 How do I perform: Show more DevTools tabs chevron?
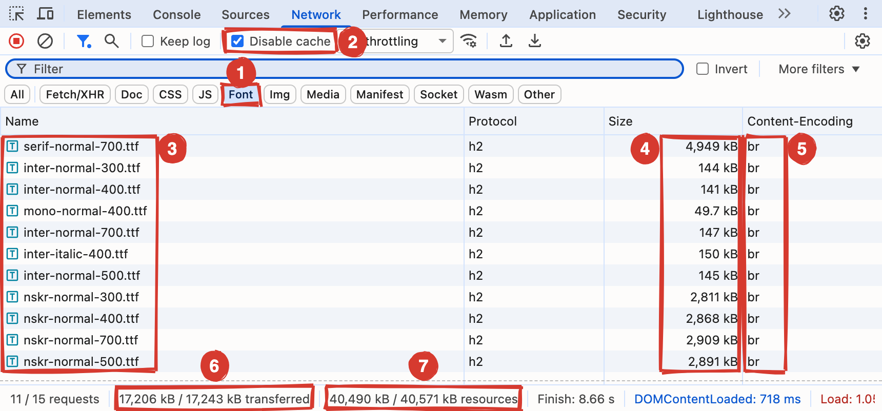pos(785,14)
